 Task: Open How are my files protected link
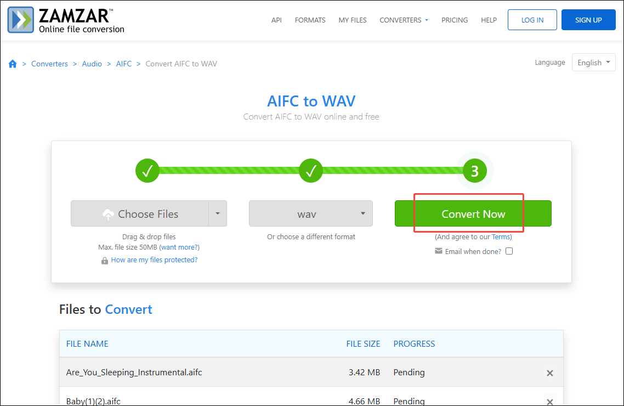pyautogui.click(x=154, y=260)
